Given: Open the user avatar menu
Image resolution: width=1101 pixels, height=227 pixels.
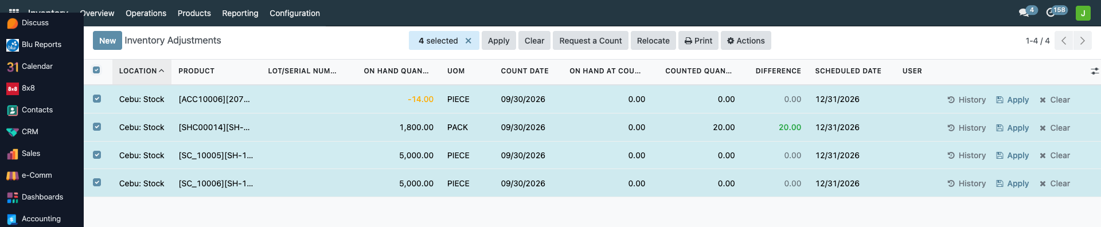Looking at the screenshot, I should tap(1083, 13).
